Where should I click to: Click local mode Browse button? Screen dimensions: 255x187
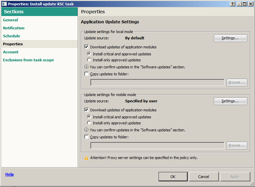[237, 82]
